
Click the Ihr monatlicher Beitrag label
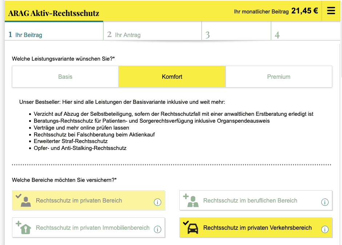tap(261, 12)
